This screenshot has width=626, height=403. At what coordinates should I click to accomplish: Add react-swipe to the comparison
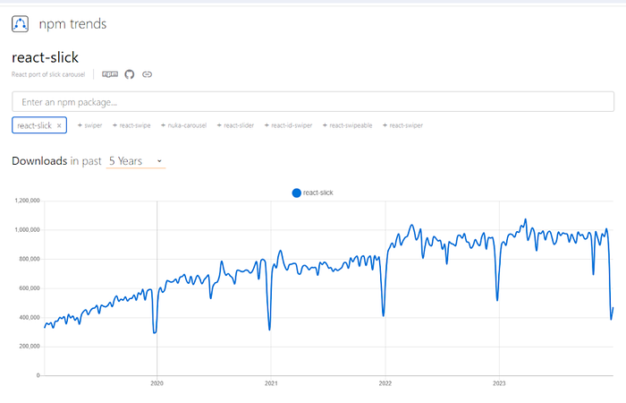tap(131, 125)
